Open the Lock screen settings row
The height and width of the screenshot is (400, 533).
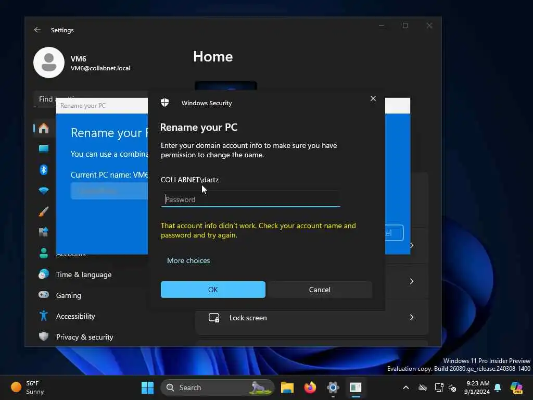pyautogui.click(x=311, y=317)
